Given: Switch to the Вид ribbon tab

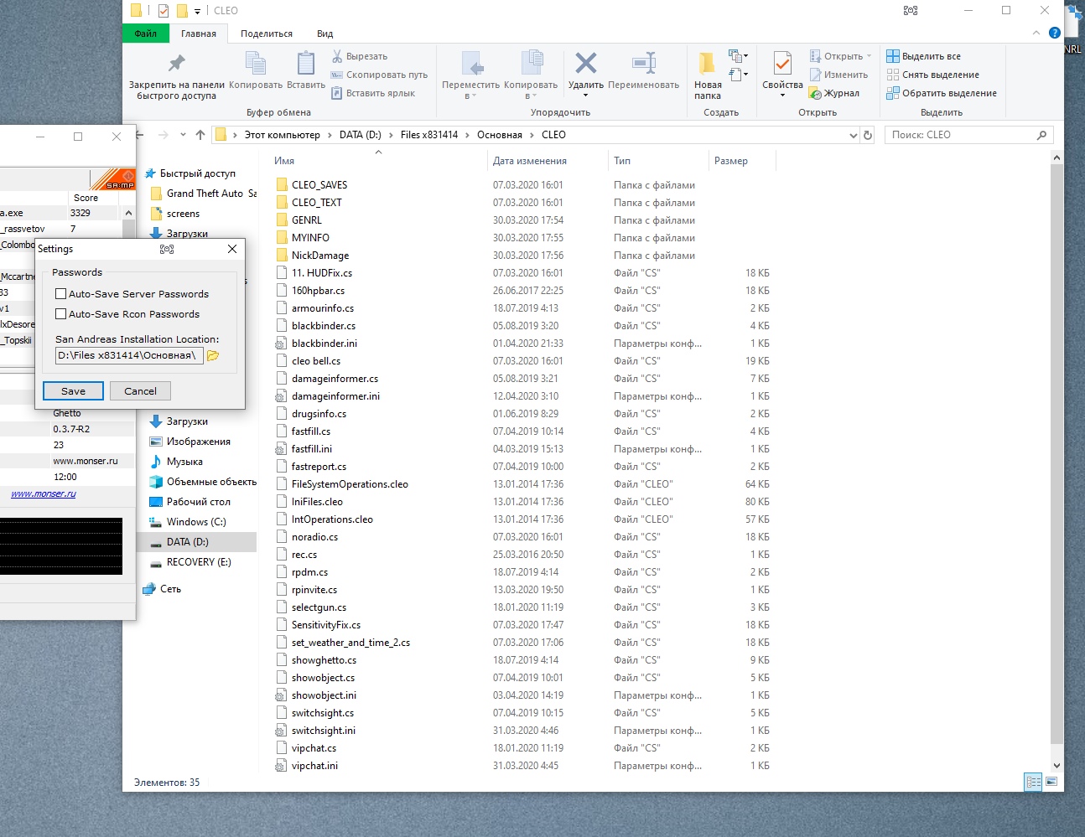Looking at the screenshot, I should coord(324,34).
